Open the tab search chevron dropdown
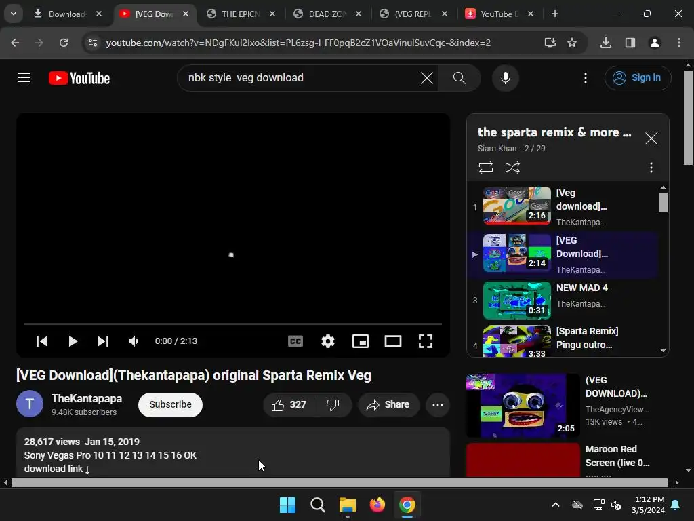 [14, 14]
